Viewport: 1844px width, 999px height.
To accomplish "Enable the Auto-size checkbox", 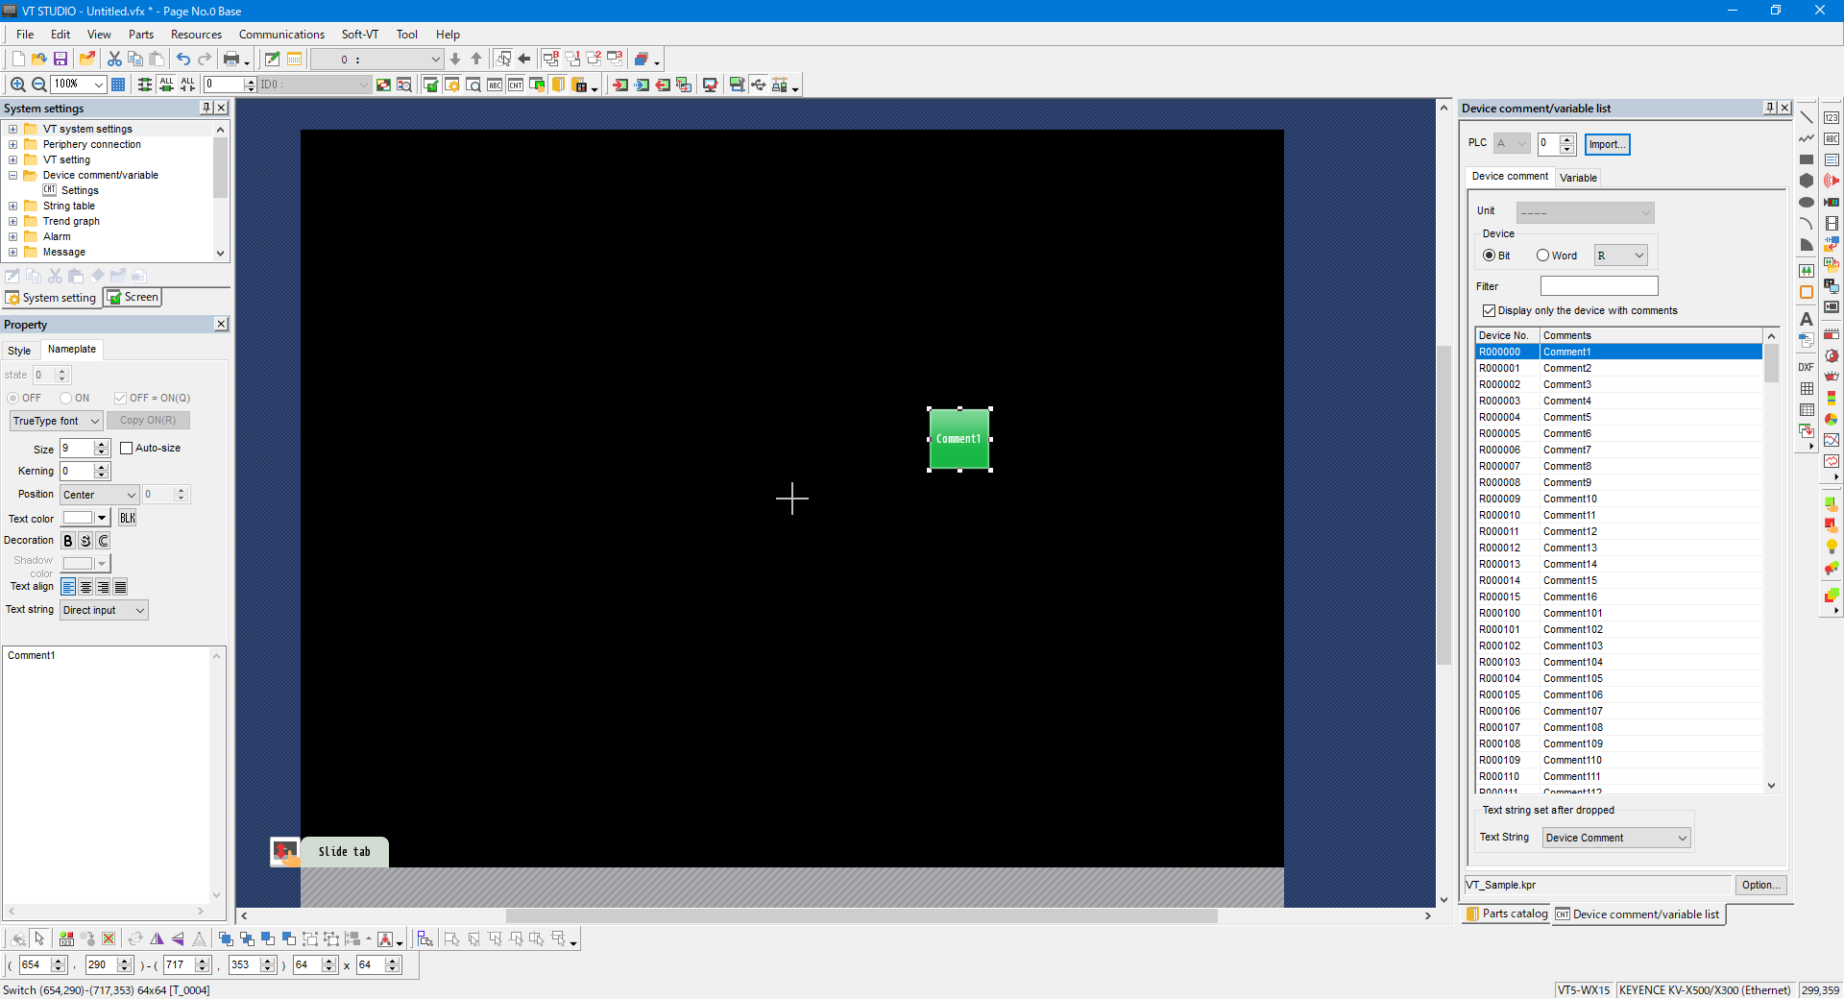I will 126,449.
